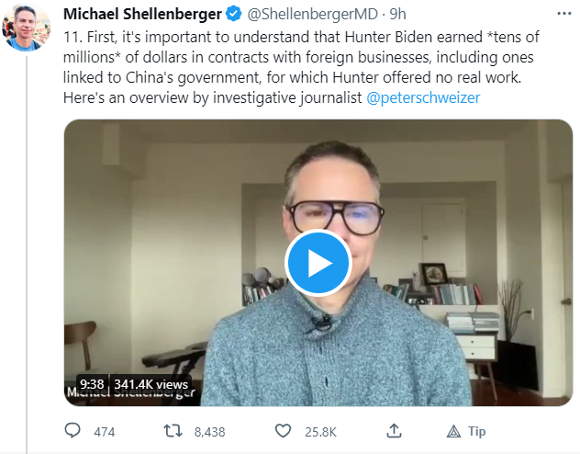Viewport: 580px width, 454px height.
Task: Open the @ShellenbergerMD handle
Action: [x=313, y=14]
